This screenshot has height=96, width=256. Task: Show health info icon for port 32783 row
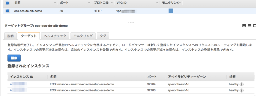(x=242, y=90)
